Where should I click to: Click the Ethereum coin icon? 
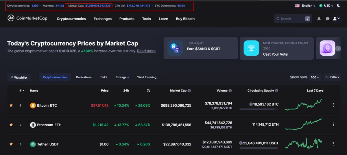click(x=33, y=125)
